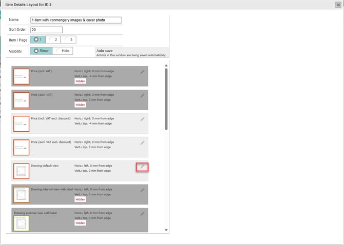Edit Price (excl. VAT excl. discount) item

(x=143, y=142)
